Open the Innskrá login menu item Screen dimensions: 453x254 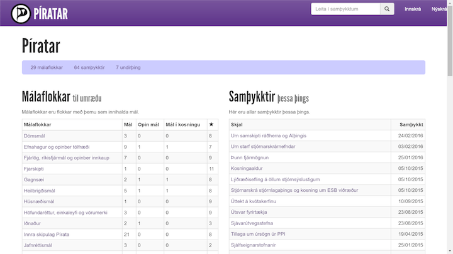(x=412, y=9)
